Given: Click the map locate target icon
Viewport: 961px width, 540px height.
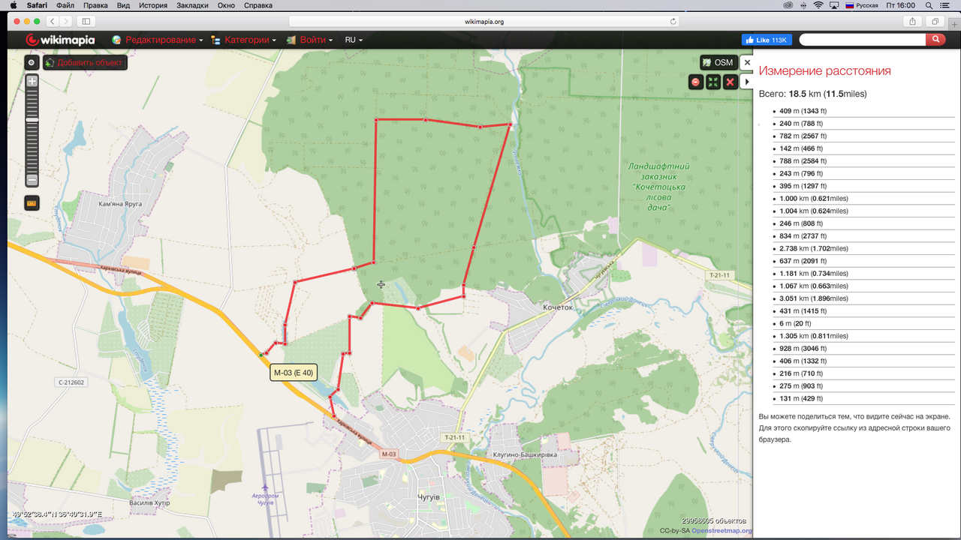Looking at the screenshot, I should tap(32, 63).
